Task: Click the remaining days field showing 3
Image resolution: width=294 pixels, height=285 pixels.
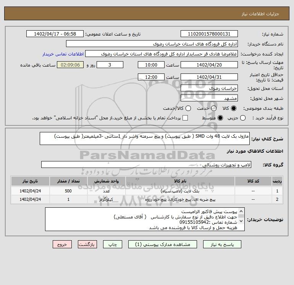Action: click(x=110, y=65)
